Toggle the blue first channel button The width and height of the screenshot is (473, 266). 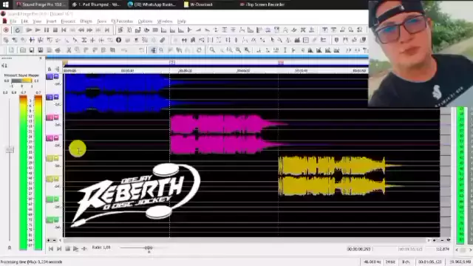tap(50, 77)
